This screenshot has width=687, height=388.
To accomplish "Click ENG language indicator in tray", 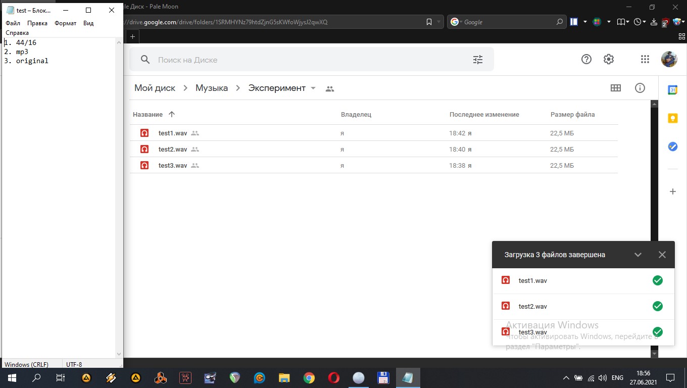I will (x=617, y=378).
